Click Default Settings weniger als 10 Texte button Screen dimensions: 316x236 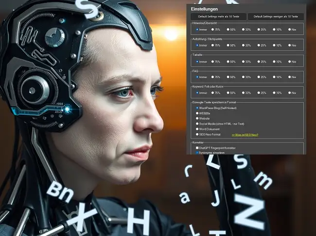pos(276,16)
